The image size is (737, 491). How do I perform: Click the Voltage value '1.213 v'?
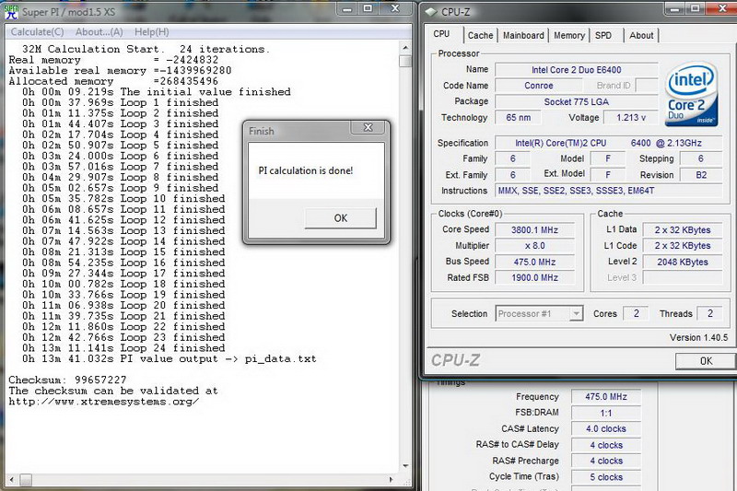tap(630, 118)
